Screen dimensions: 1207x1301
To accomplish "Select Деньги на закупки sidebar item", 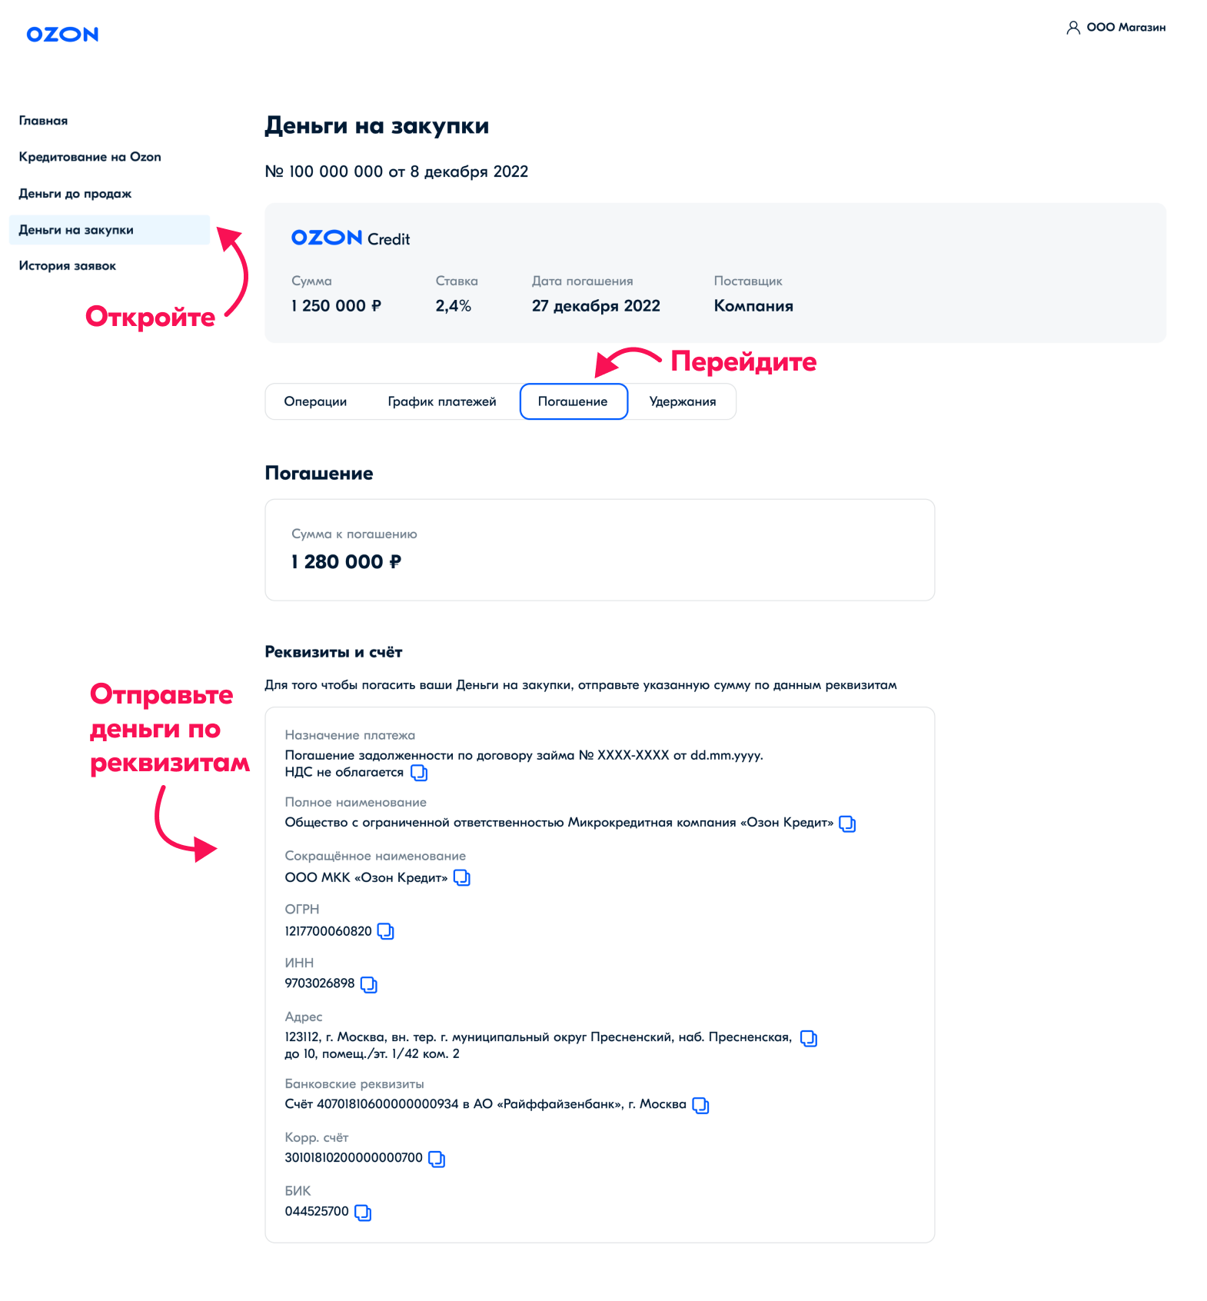I will tap(76, 230).
